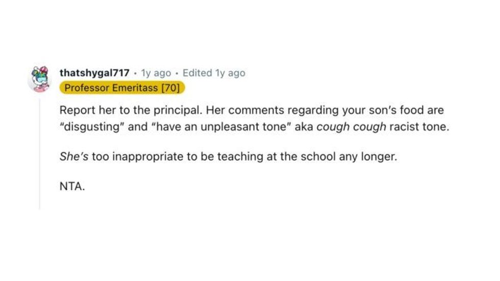Click the "NTA." verdict text
The width and height of the screenshot is (500, 281).
click(x=72, y=187)
